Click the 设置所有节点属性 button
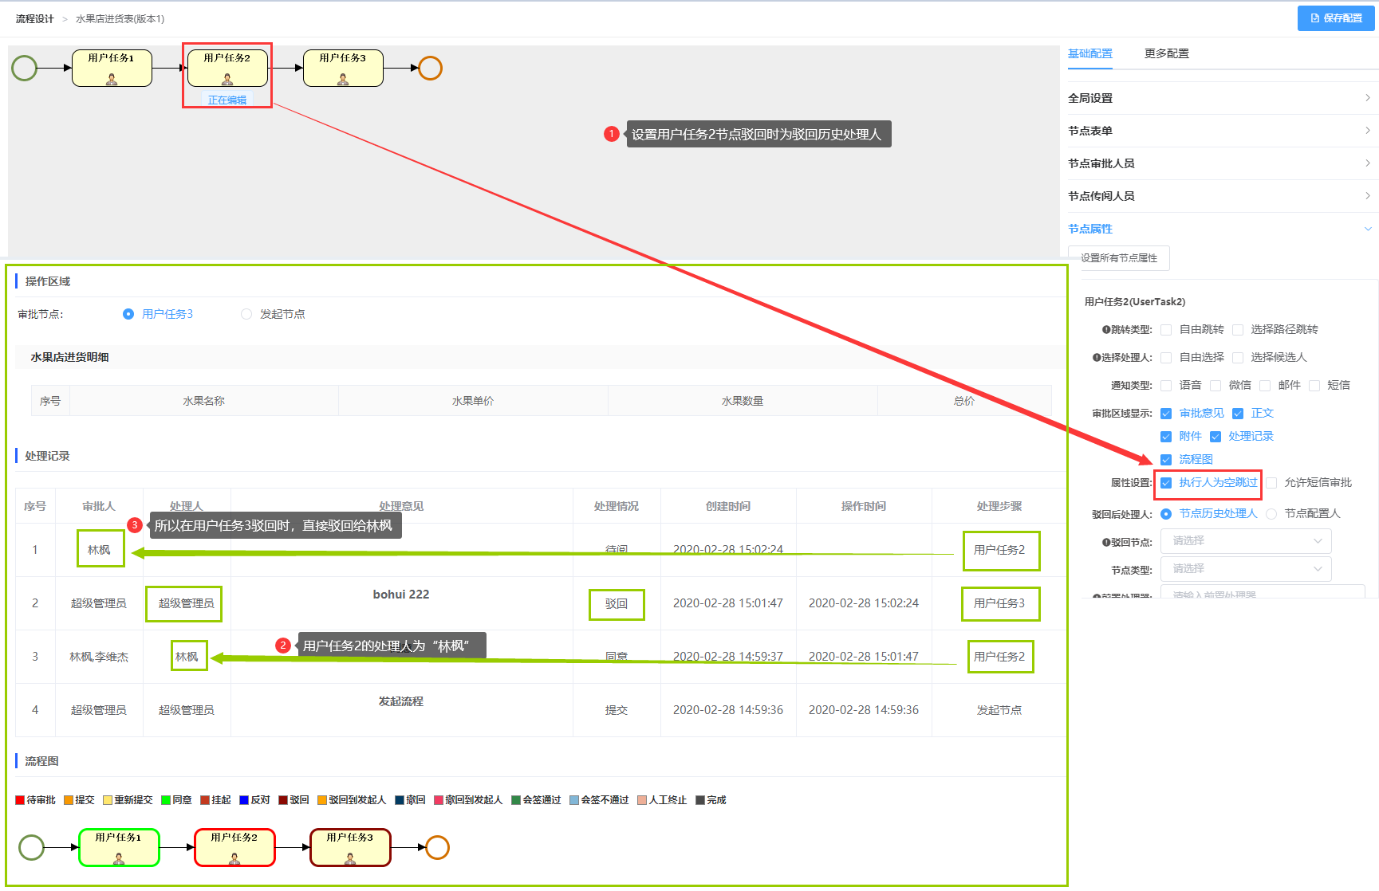 coord(1119,258)
